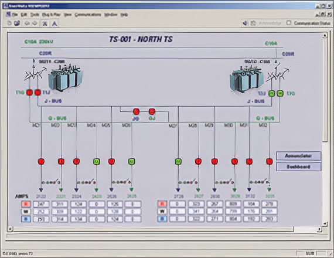Toggle red breaker on feeder M05
Image resolution: width=334 pixels, height=258 pixels.
point(111,161)
